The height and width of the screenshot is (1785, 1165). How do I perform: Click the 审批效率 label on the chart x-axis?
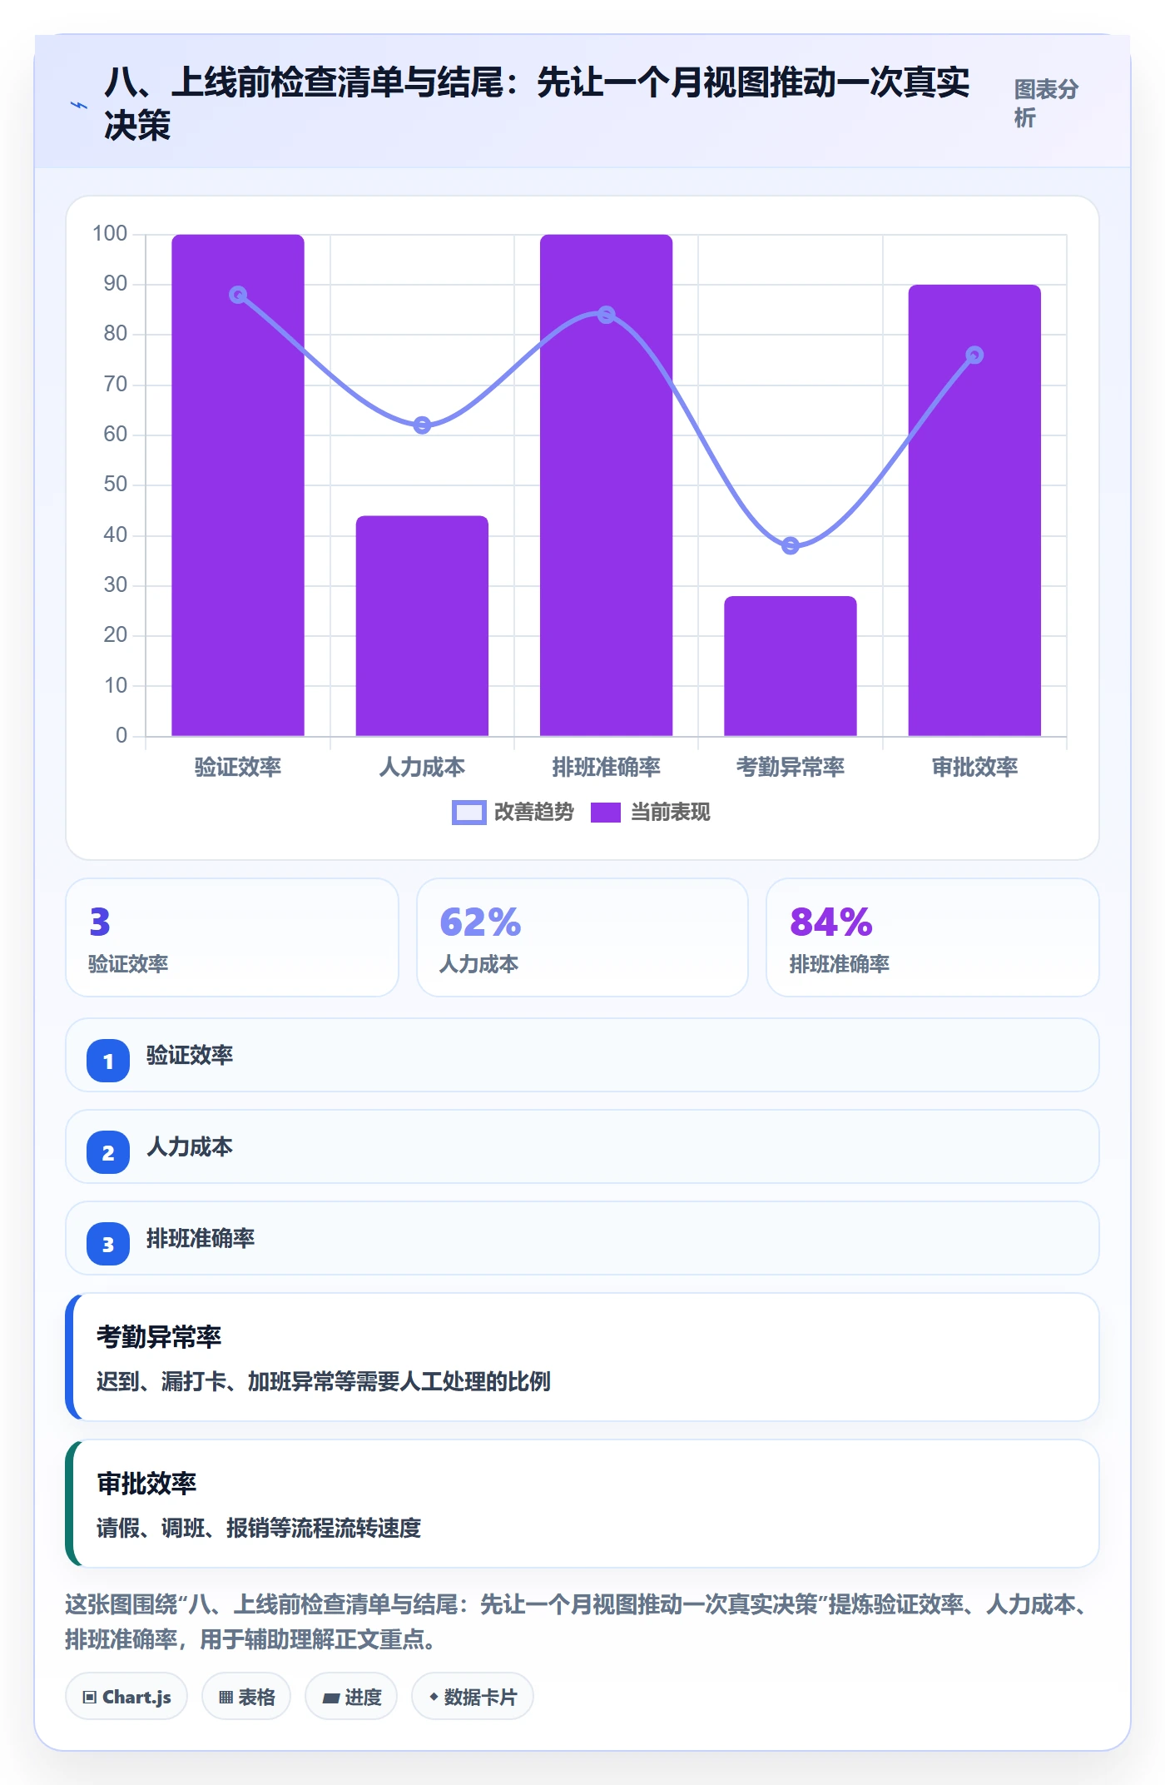coord(974,767)
